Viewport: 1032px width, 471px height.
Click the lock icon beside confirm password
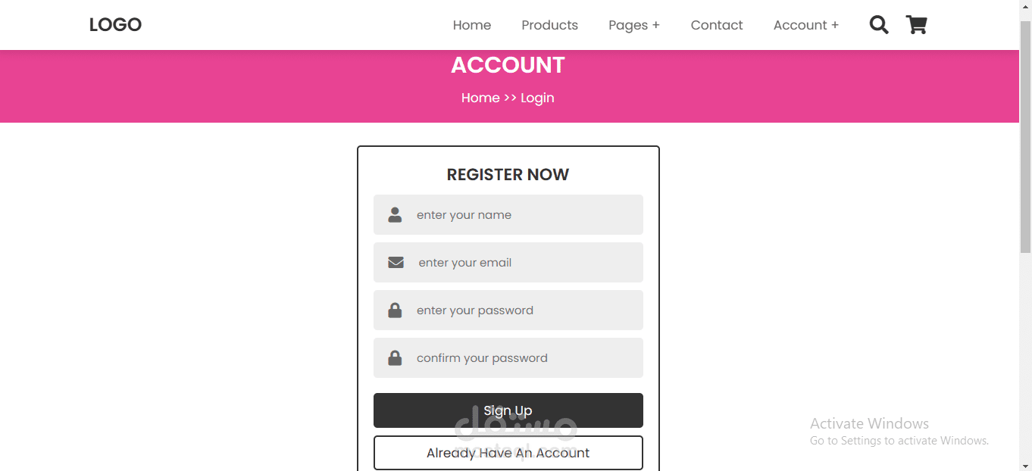coord(395,358)
